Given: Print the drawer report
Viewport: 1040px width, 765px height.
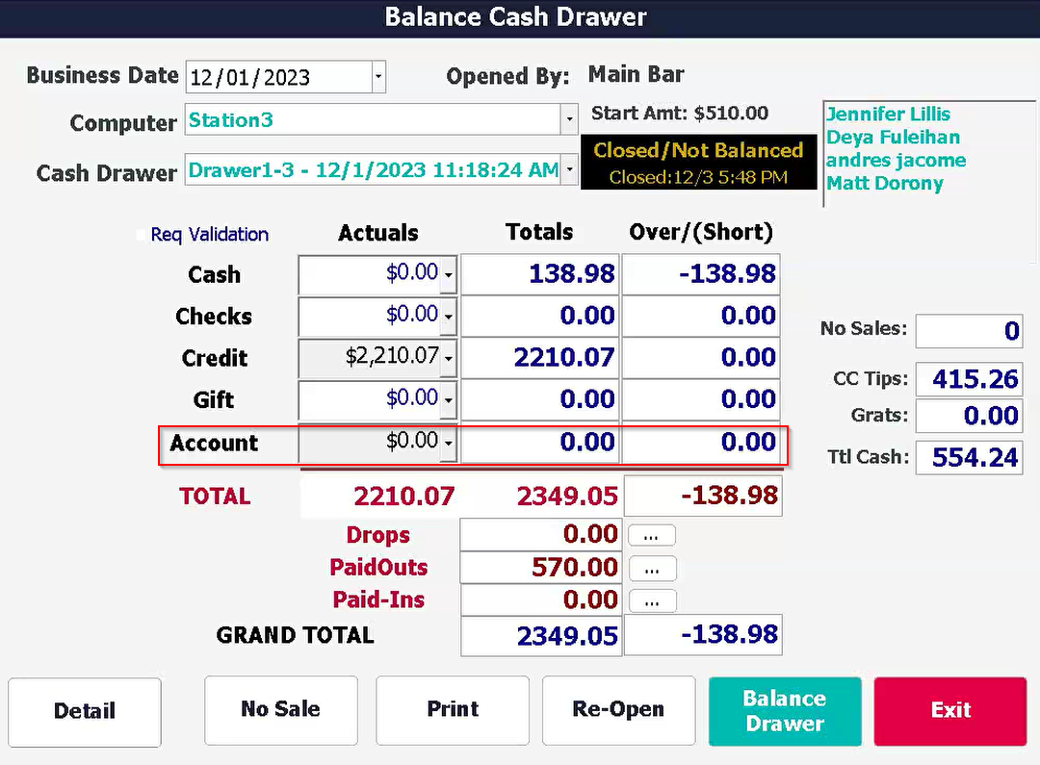Looking at the screenshot, I should tap(453, 710).
